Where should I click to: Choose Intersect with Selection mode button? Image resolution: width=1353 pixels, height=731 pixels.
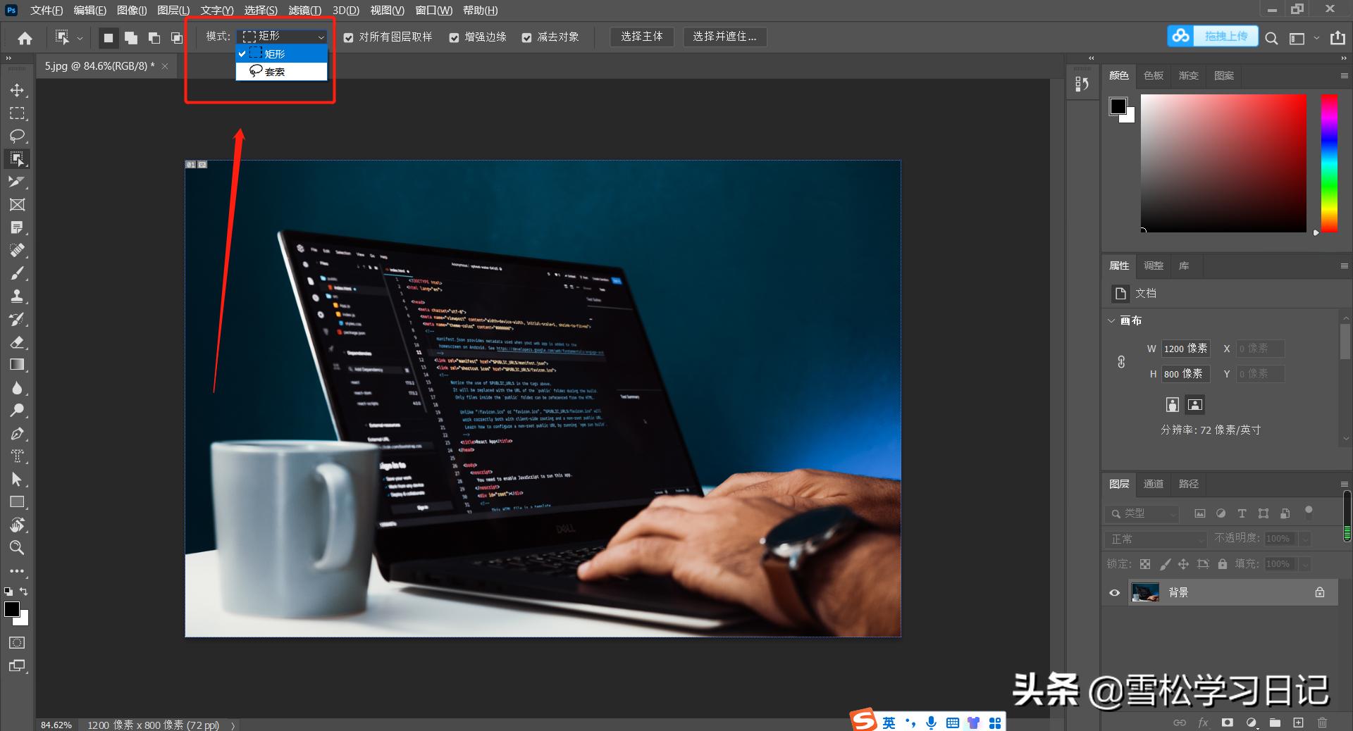coord(176,38)
